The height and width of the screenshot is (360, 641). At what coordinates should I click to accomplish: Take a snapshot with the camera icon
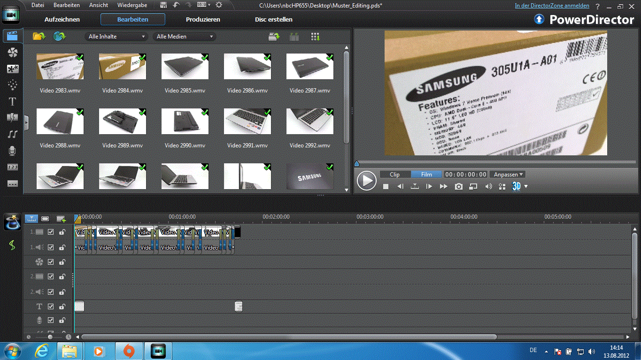coord(459,186)
